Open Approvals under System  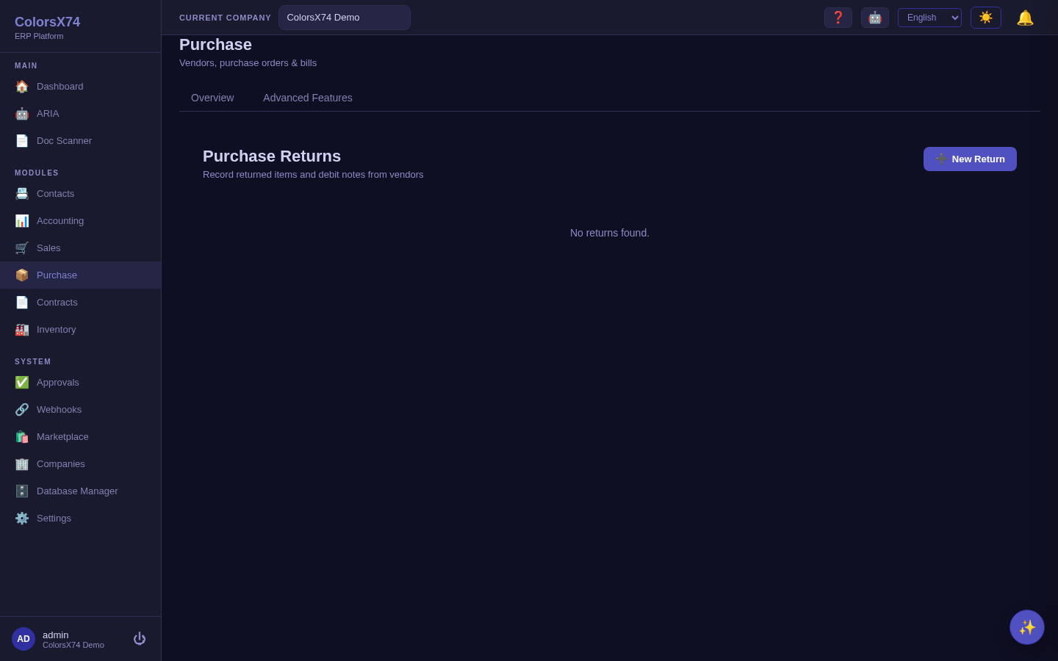click(80, 383)
